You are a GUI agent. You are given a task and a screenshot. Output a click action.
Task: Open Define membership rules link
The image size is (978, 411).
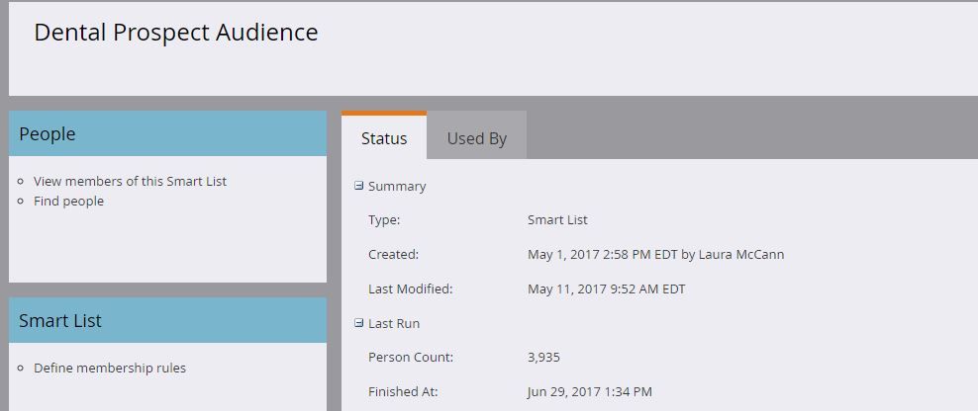click(110, 369)
